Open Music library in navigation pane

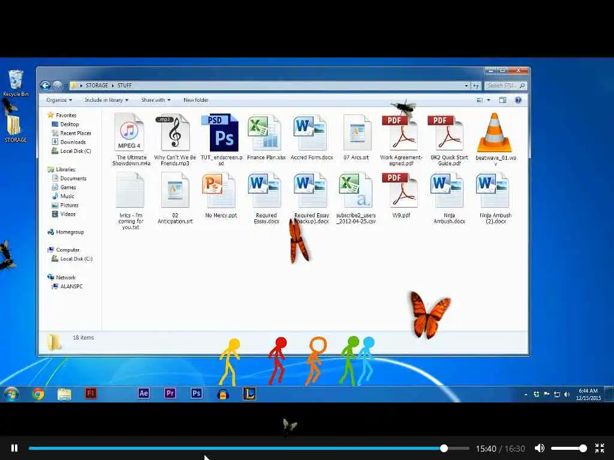pyautogui.click(x=62, y=196)
